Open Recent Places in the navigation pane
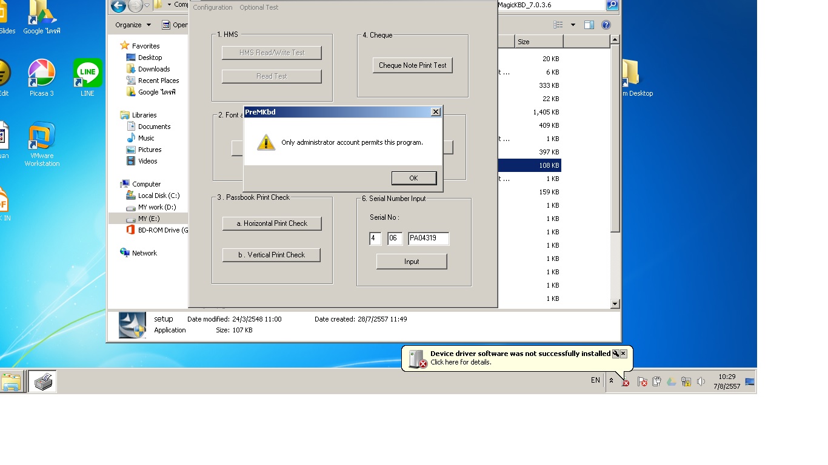Screen dimensions: 828x465 158,81
